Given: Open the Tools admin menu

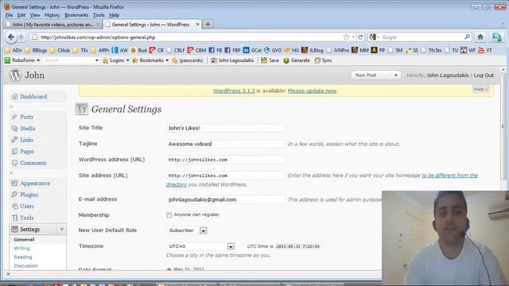Looking at the screenshot, I should point(26,218).
